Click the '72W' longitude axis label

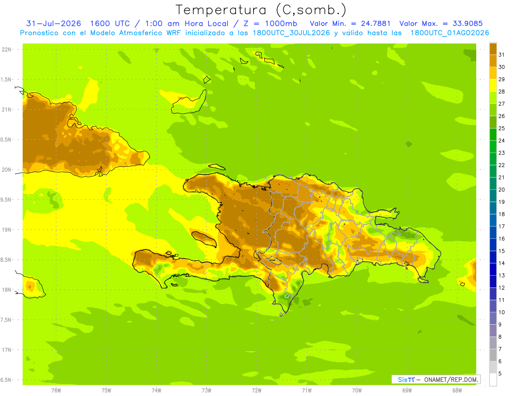point(256,390)
